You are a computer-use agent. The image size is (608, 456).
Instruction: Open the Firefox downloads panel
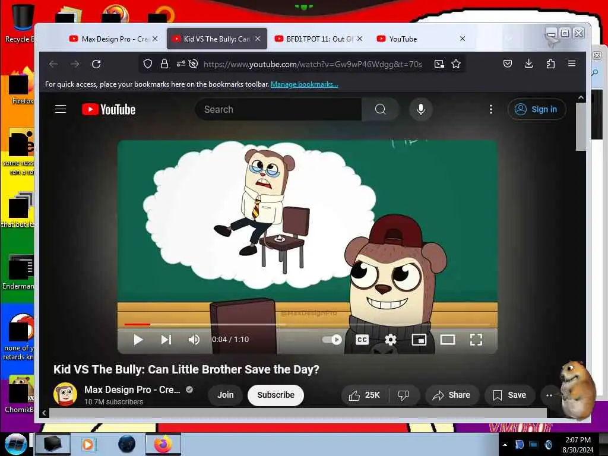click(x=528, y=64)
